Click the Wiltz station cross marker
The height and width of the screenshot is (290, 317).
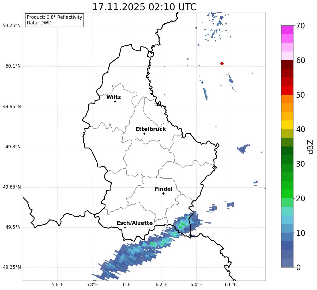(115, 101)
